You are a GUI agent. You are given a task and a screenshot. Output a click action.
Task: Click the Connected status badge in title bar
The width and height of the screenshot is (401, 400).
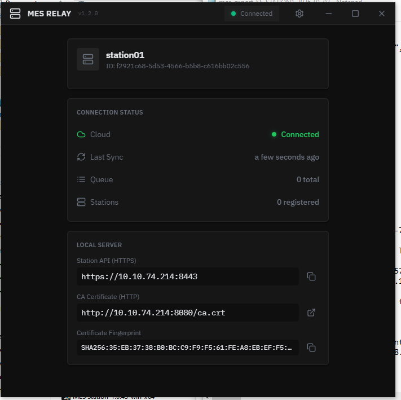coord(252,14)
